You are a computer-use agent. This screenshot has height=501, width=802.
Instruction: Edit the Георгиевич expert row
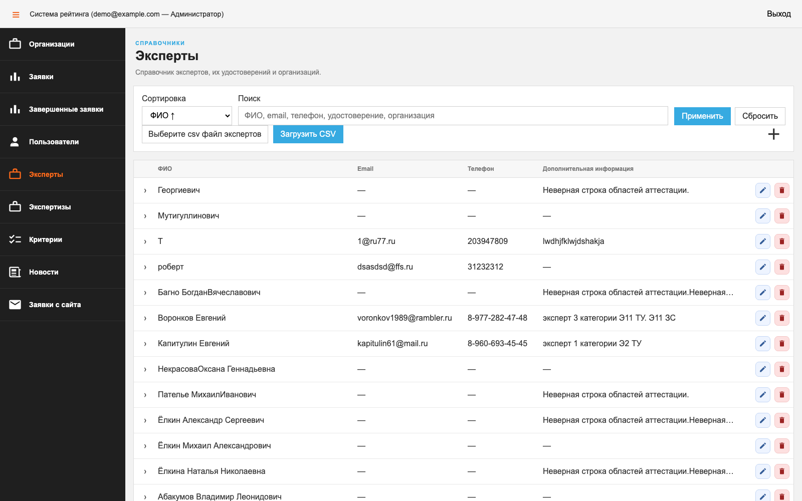click(x=762, y=190)
